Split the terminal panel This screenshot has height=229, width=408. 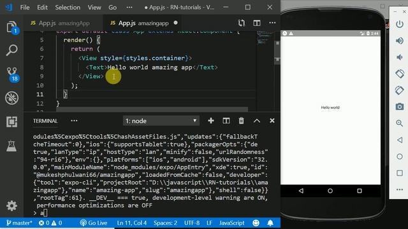pos(226,121)
